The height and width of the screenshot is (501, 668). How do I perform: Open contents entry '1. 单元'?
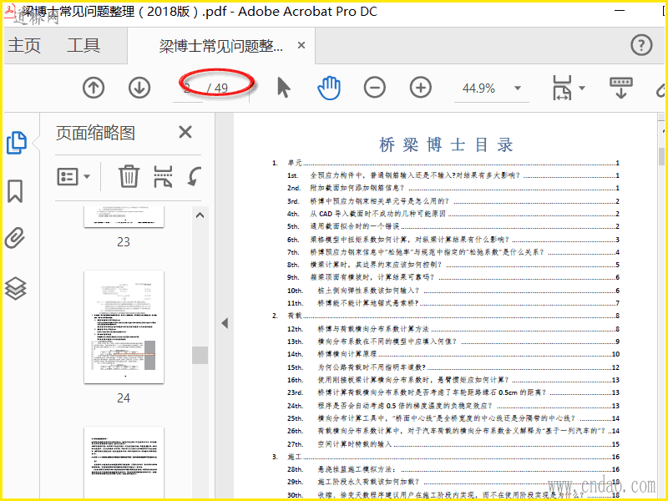point(446,163)
